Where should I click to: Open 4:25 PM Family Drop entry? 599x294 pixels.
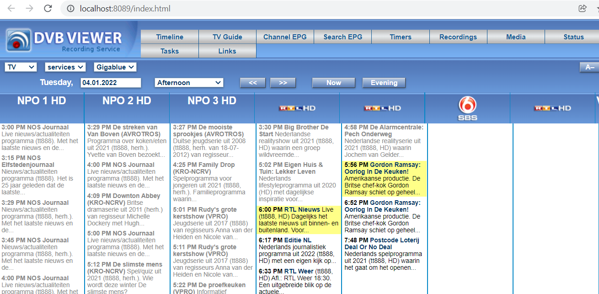point(213,182)
